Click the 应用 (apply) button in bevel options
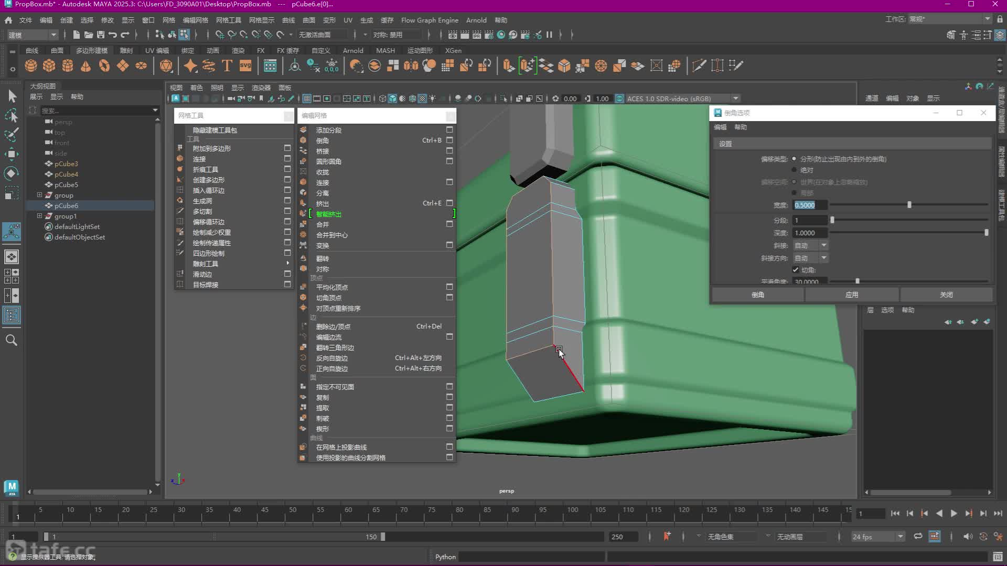 click(852, 295)
